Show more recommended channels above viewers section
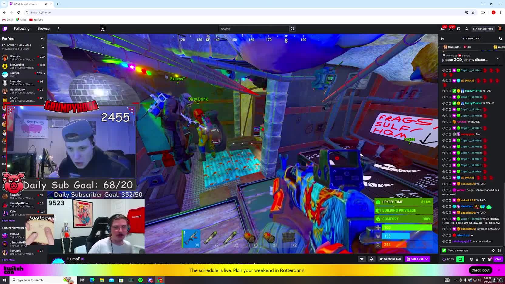This screenshot has width=505, height=284. (x=8, y=221)
